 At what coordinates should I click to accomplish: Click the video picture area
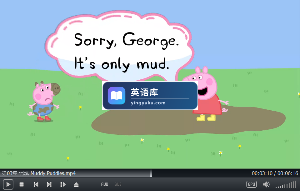point(150,84)
